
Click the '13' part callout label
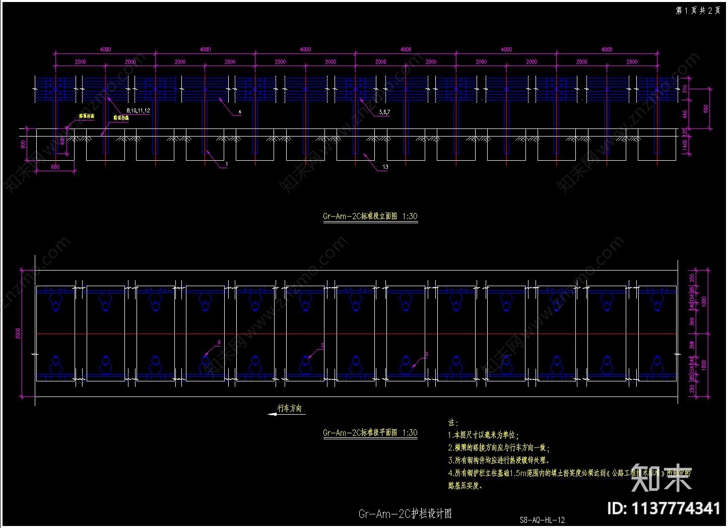tap(385, 167)
